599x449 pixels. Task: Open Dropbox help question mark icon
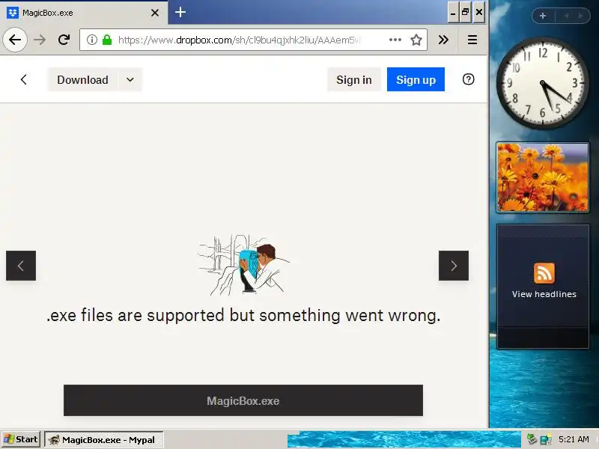(469, 79)
